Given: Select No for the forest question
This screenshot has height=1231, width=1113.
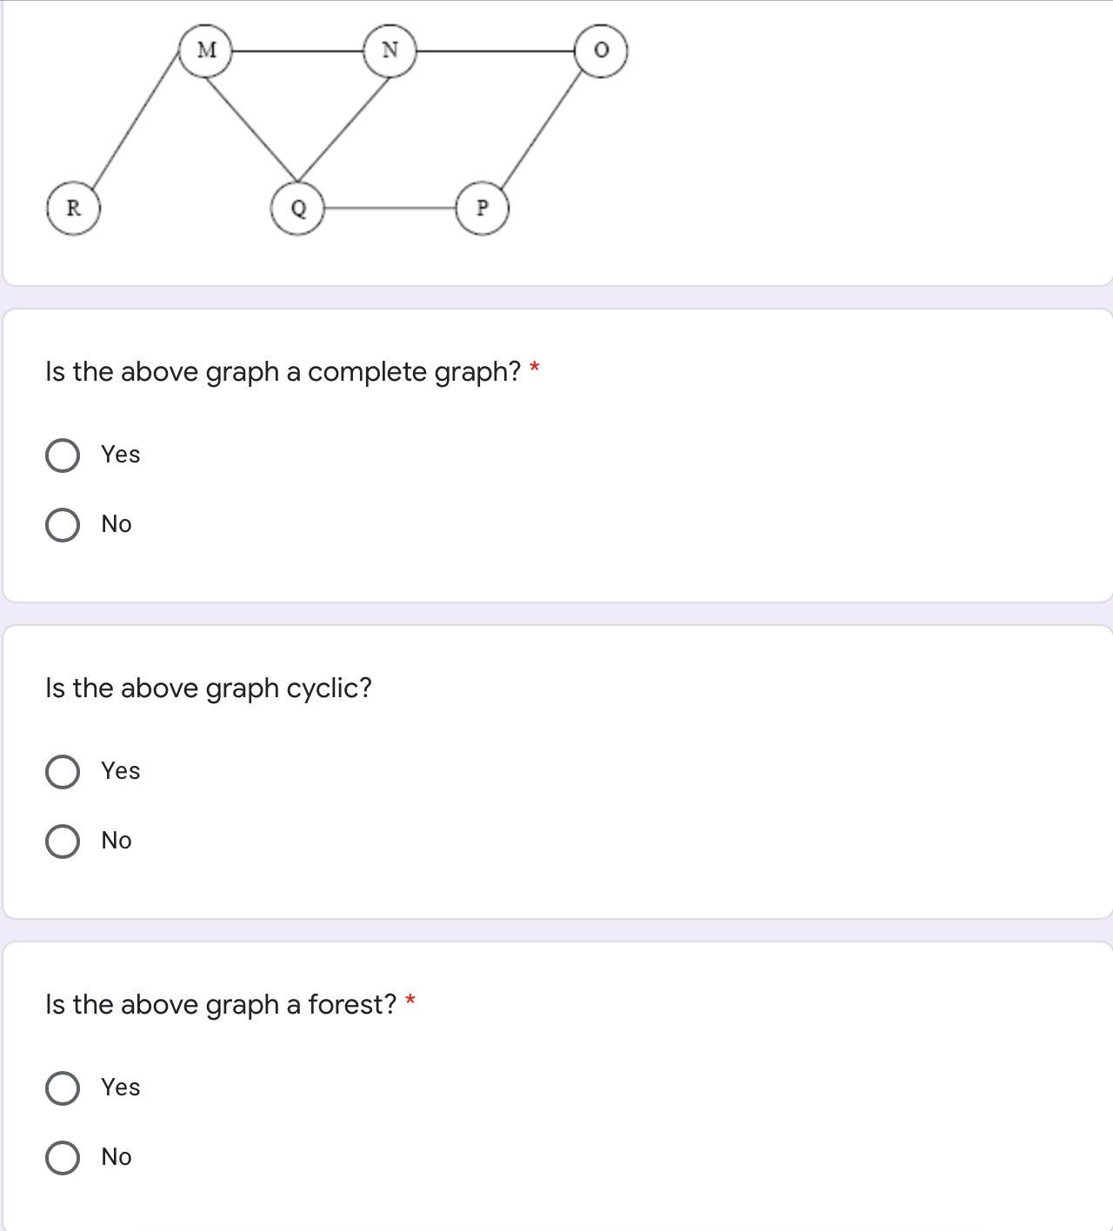Looking at the screenshot, I should coord(64,1156).
